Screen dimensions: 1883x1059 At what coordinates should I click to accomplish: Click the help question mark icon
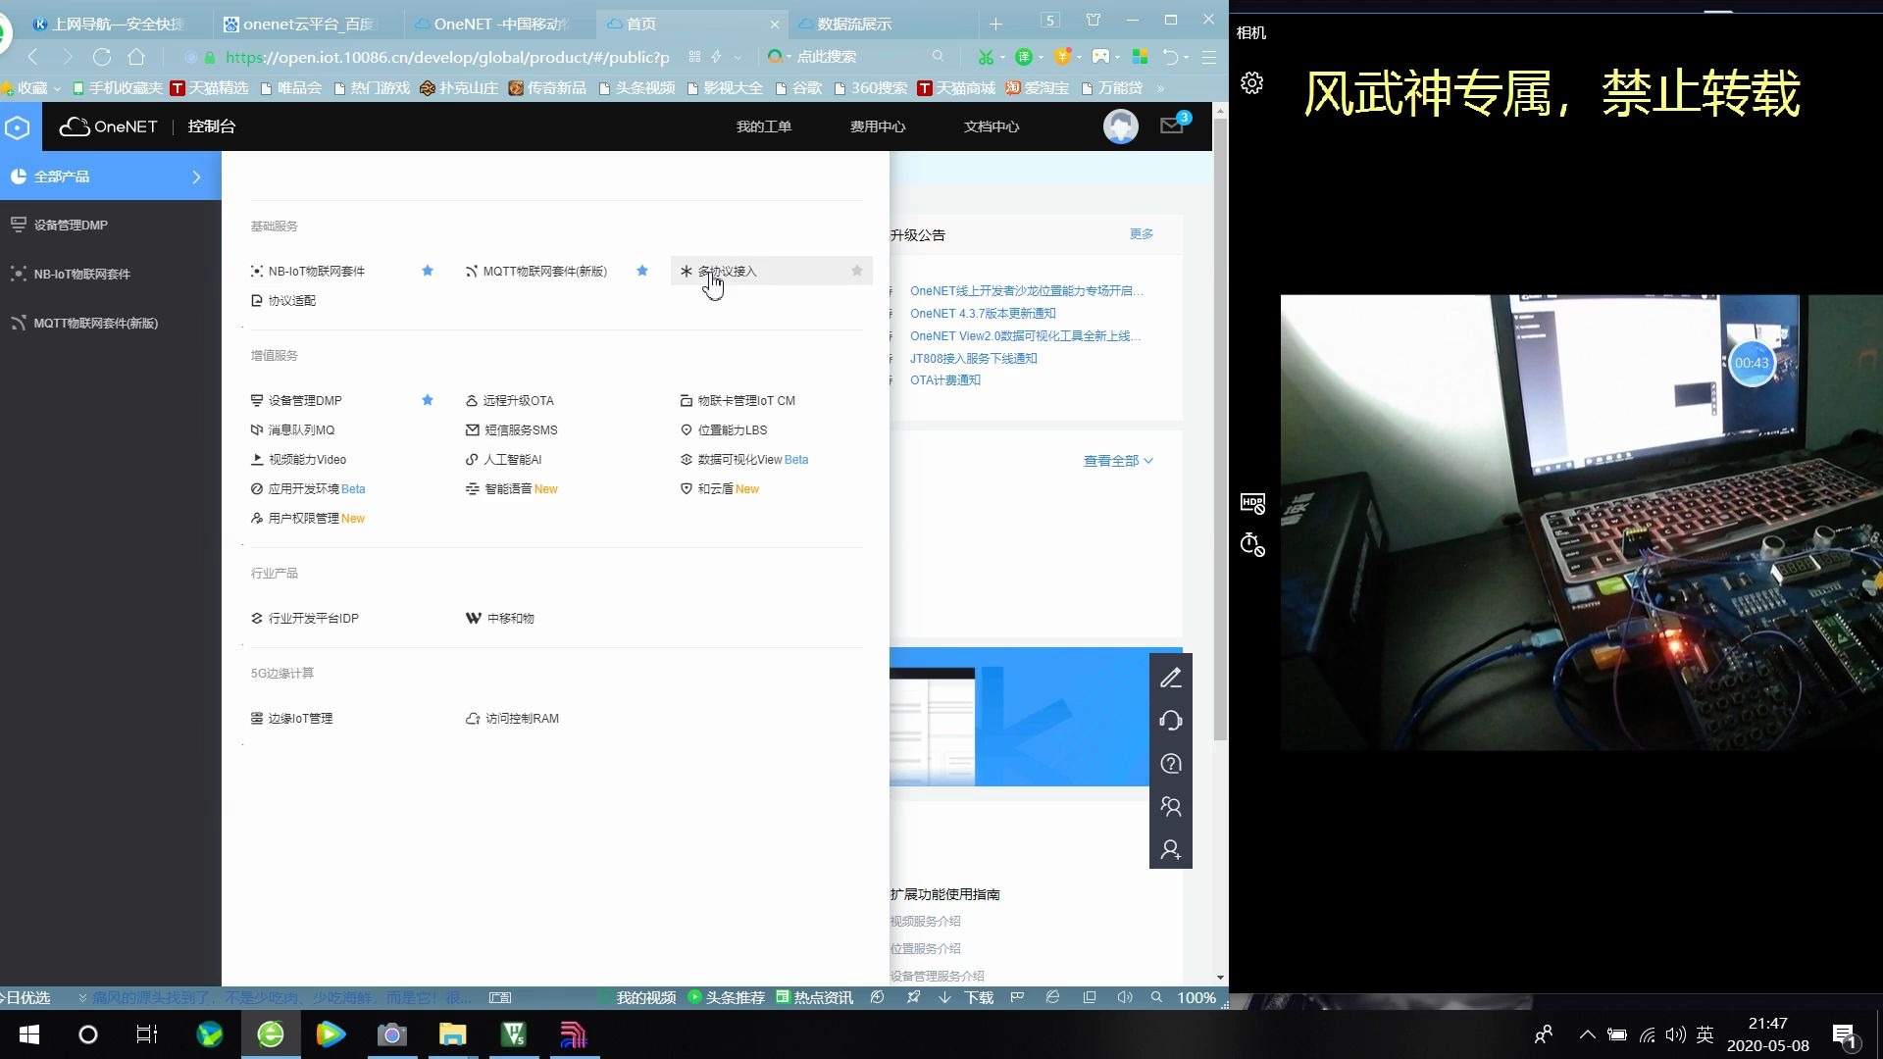point(1171,764)
